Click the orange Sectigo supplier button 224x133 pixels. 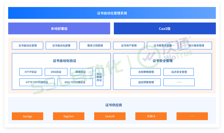28,116
